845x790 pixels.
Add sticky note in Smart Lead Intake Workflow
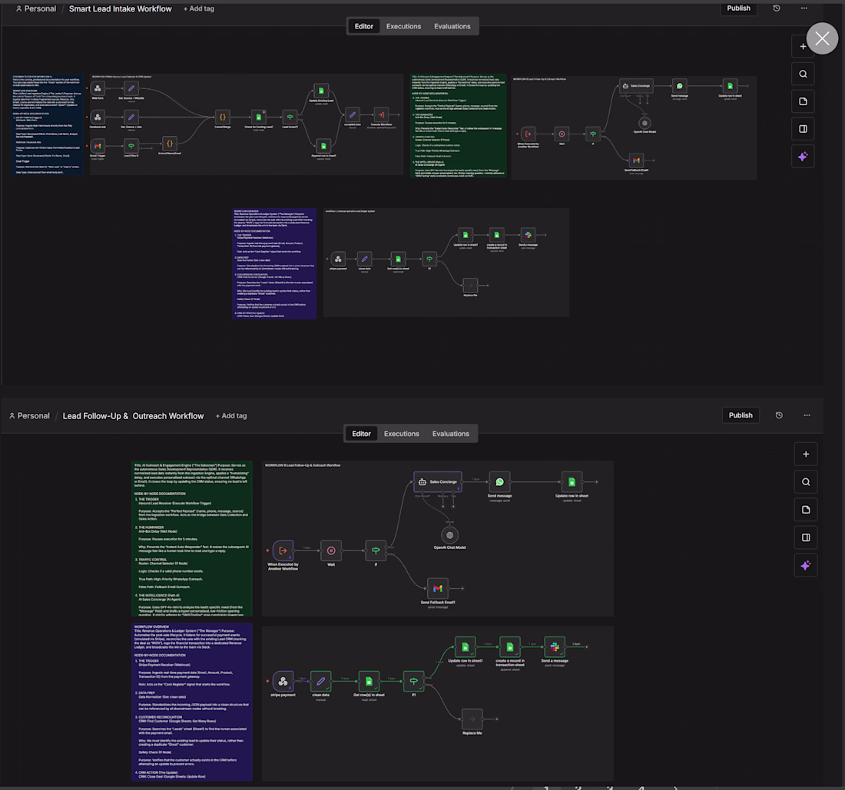pos(803,102)
